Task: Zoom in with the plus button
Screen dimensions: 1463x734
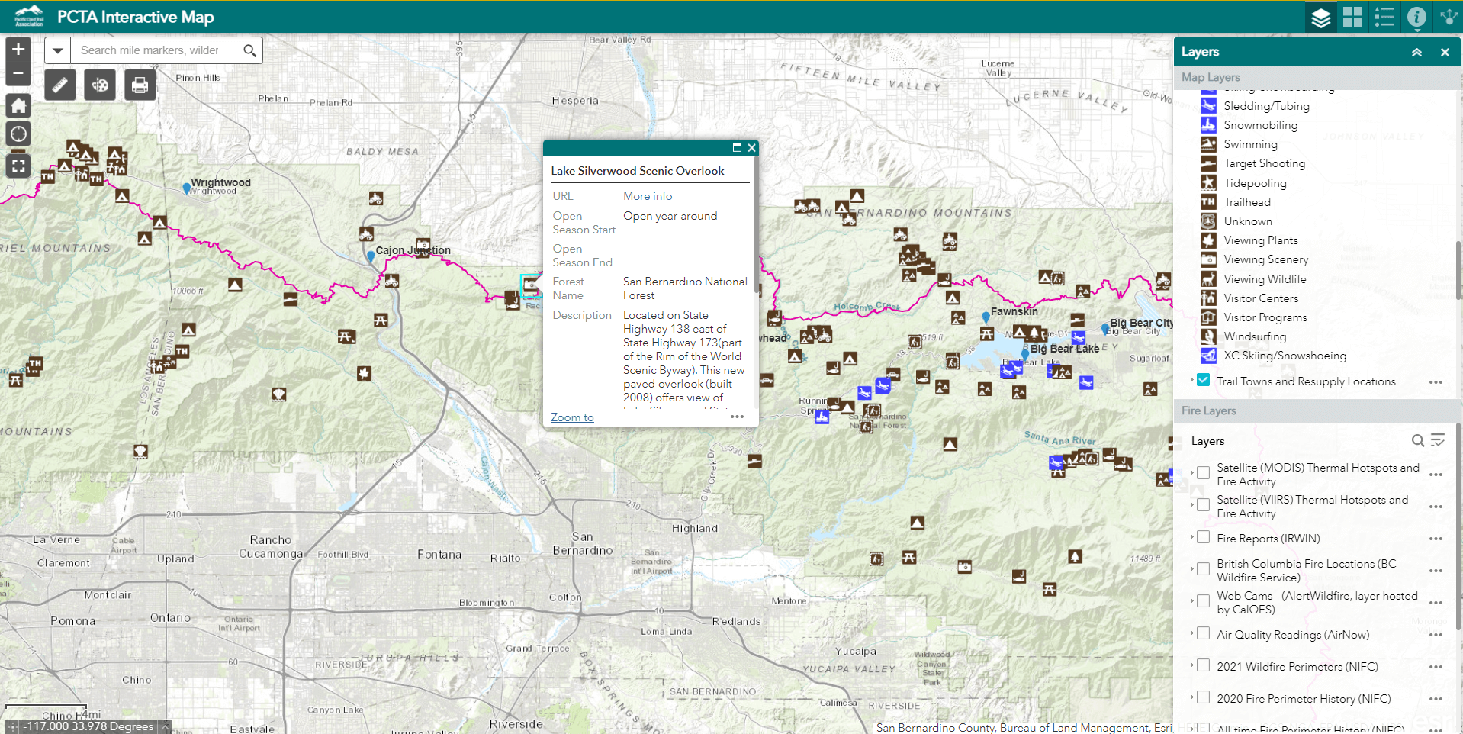Action: (x=18, y=49)
